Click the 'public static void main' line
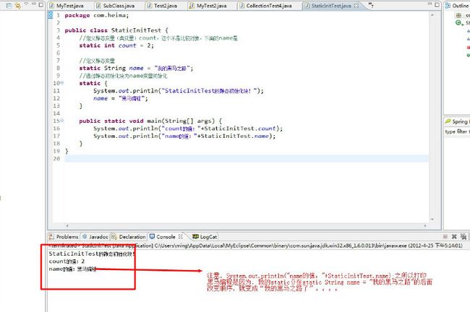Viewport: 470px width, 312px height. tap(150, 121)
